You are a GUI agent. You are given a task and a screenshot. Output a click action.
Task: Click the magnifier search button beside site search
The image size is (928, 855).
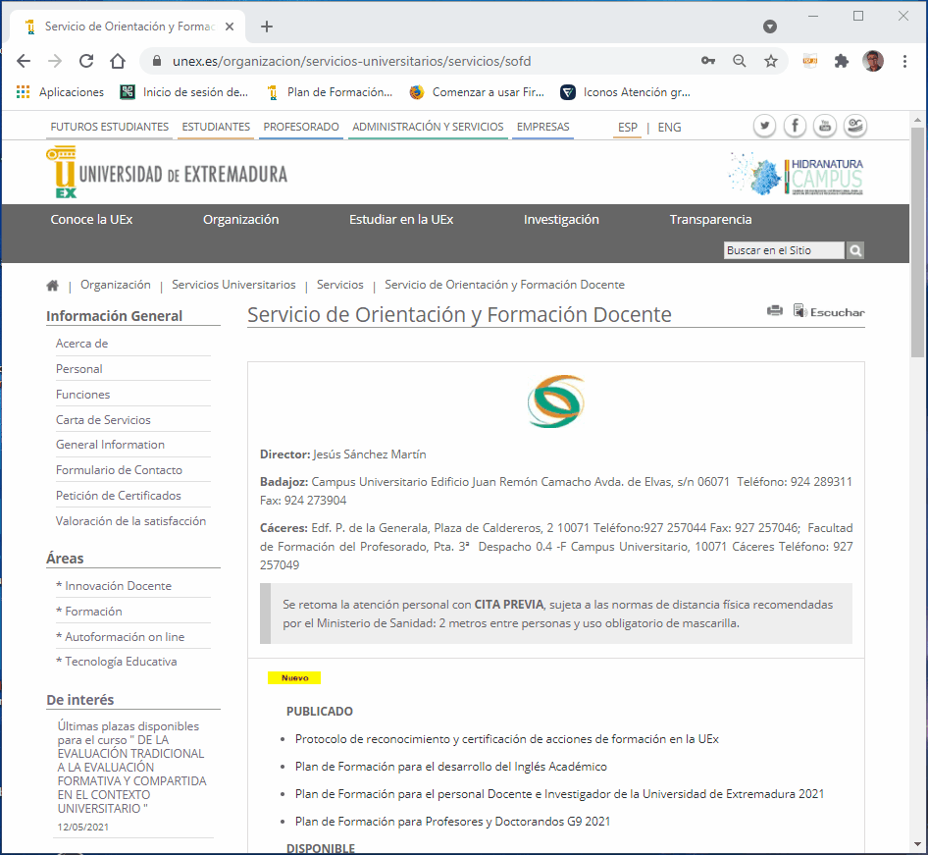855,250
